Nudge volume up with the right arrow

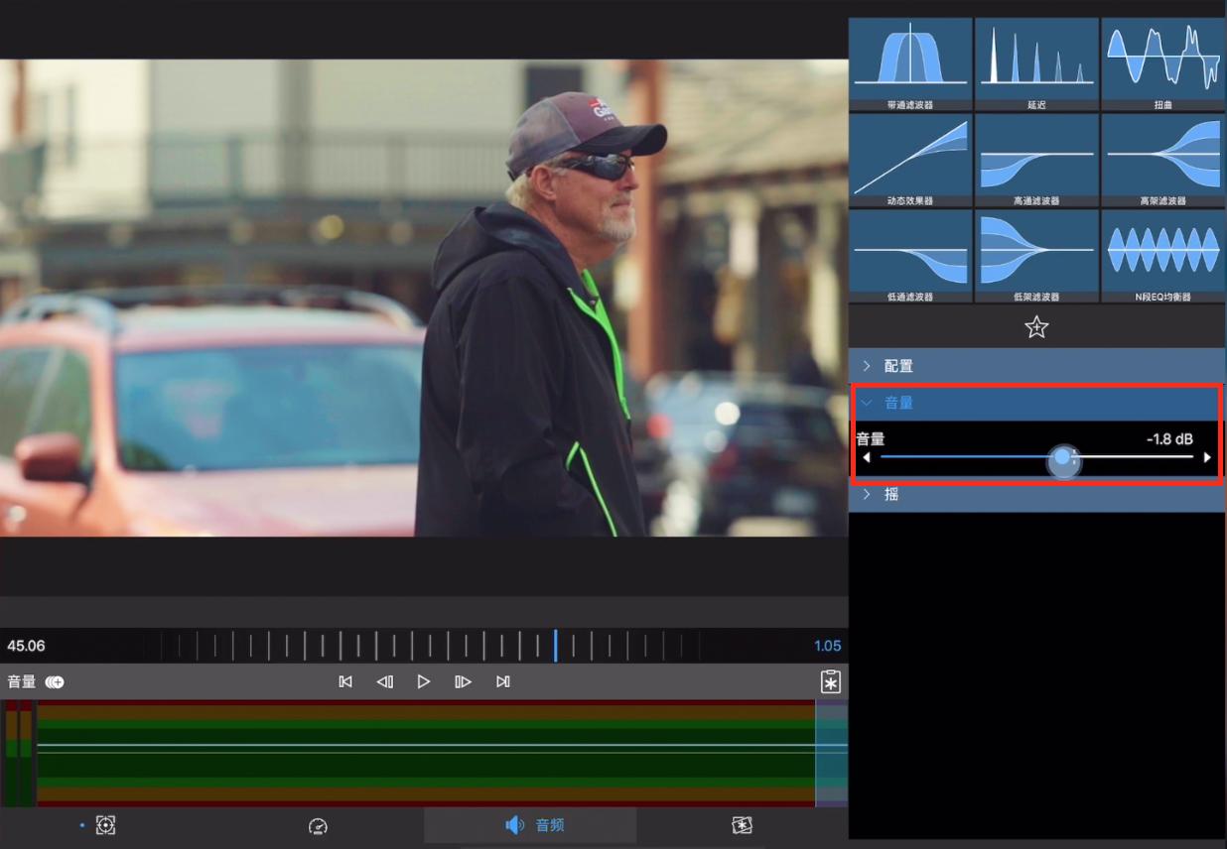tap(1207, 457)
